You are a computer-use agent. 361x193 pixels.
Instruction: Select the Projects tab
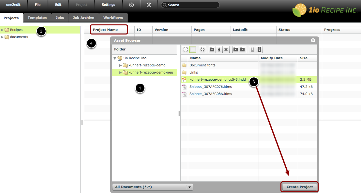tap(11, 18)
